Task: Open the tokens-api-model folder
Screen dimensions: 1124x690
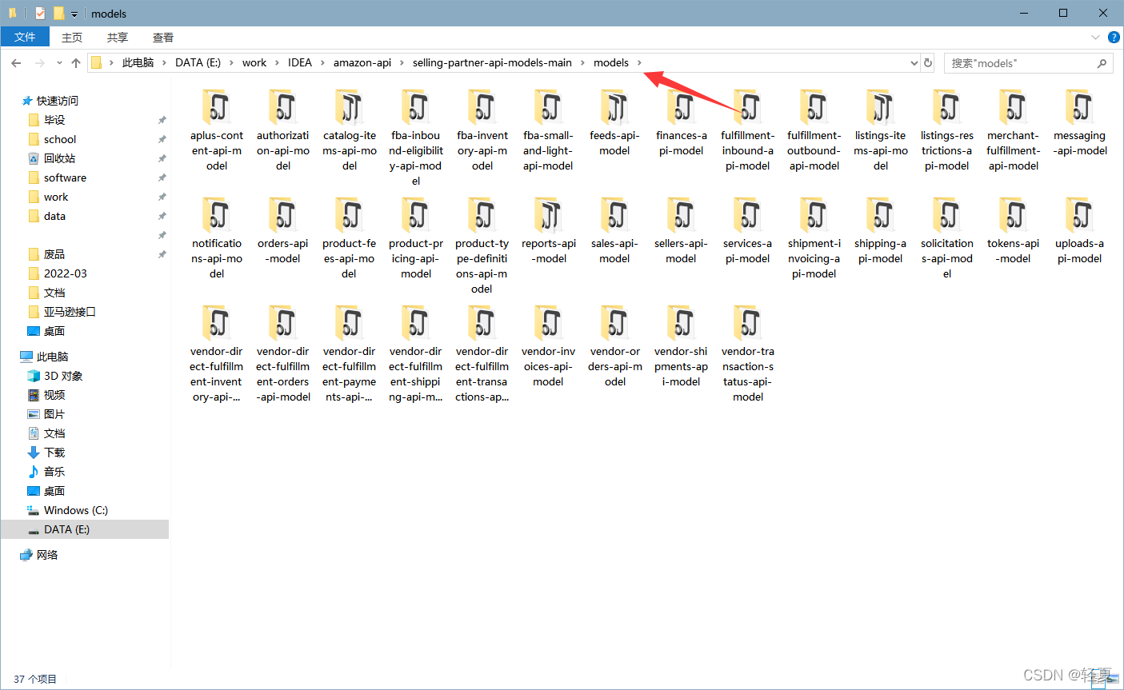Action: pos(1013,230)
